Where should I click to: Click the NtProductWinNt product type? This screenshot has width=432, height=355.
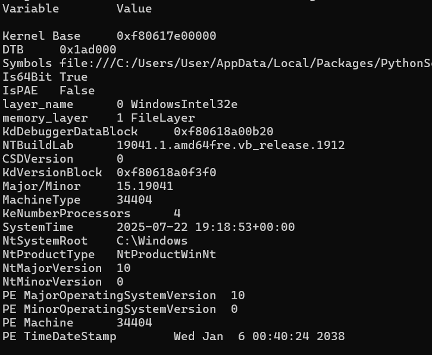167,255
